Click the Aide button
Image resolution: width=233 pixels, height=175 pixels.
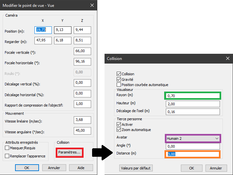(81, 168)
